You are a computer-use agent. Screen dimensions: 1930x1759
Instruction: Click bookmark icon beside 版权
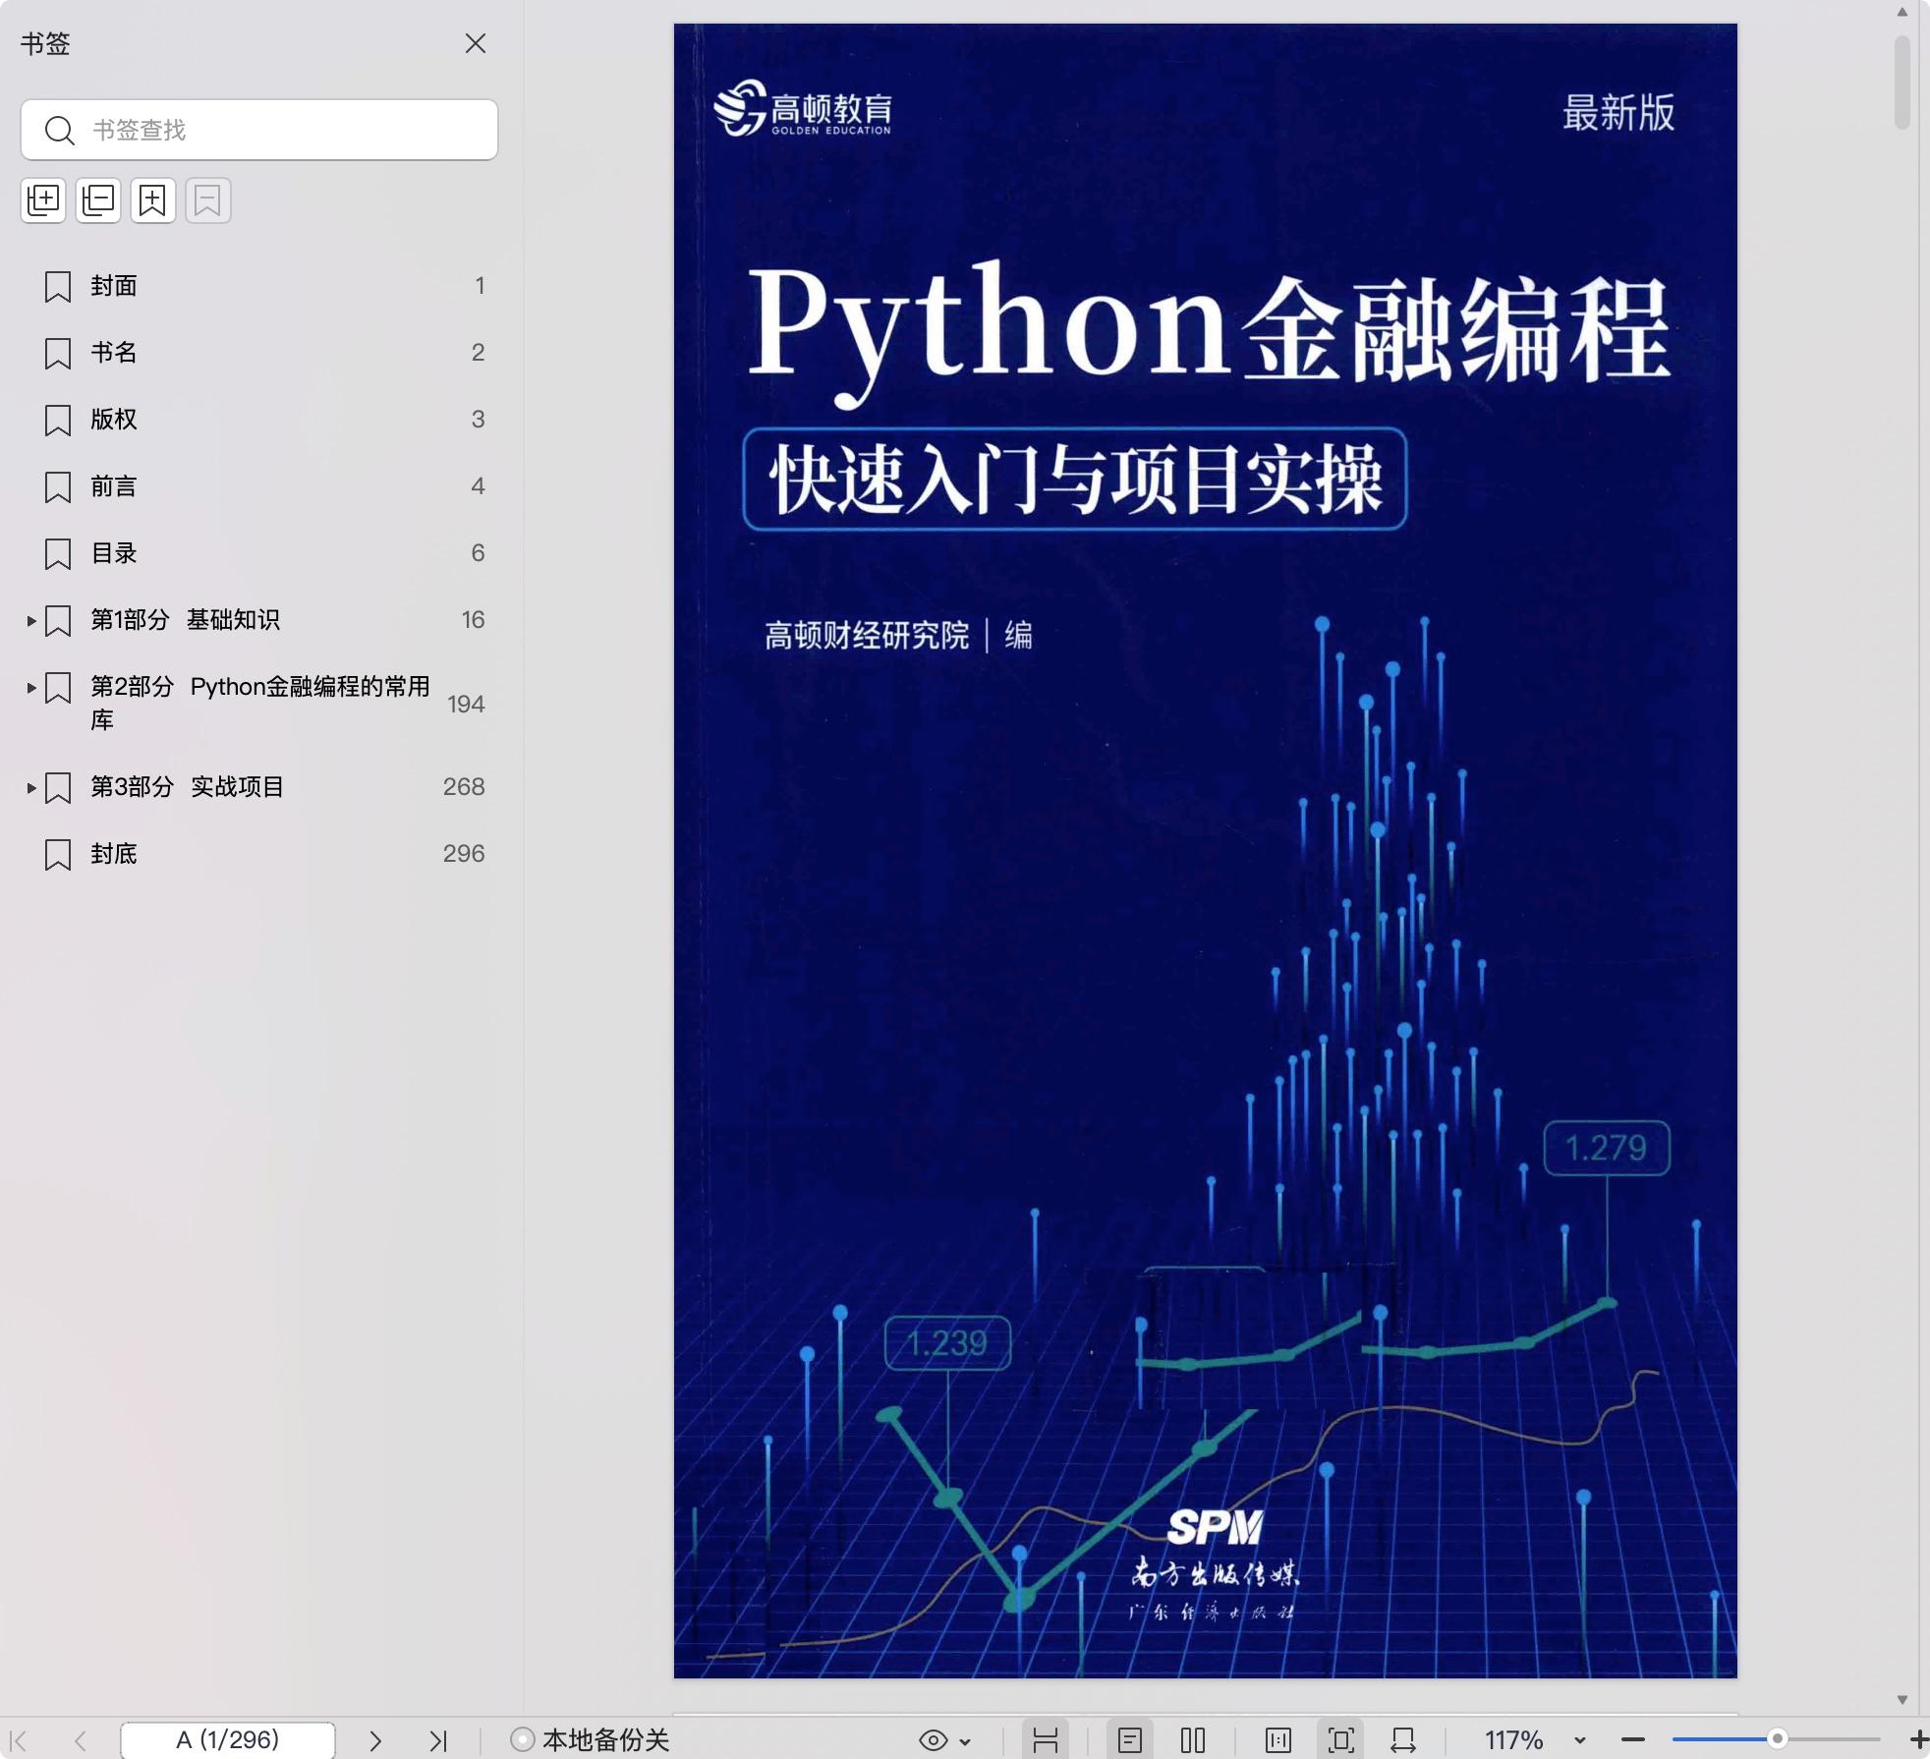(x=58, y=421)
